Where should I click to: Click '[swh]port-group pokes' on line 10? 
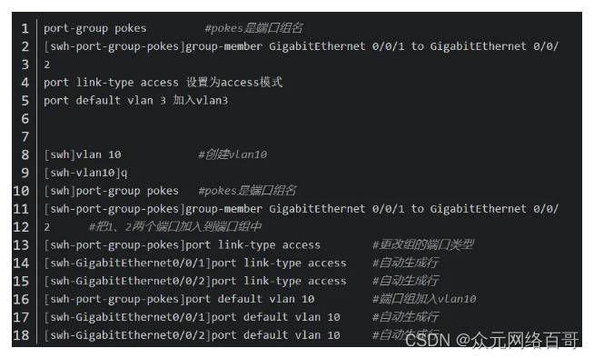click(111, 191)
